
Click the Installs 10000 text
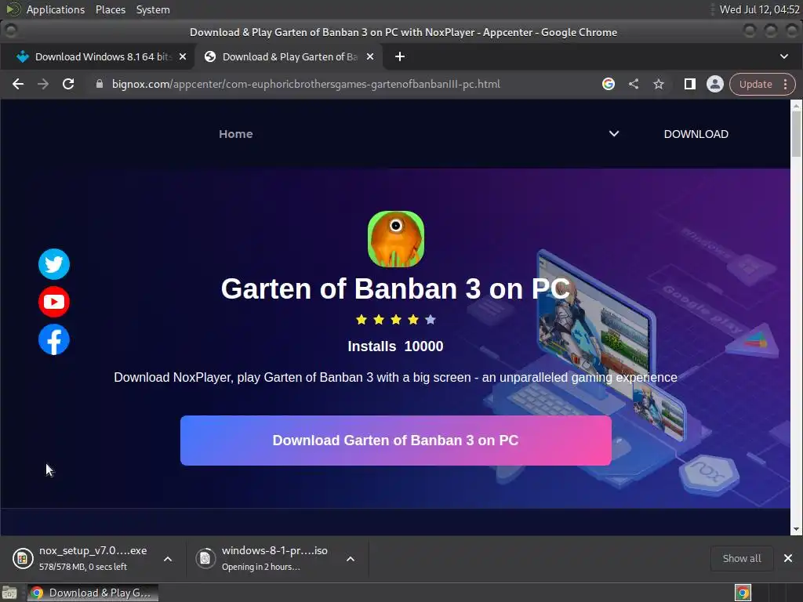pyautogui.click(x=395, y=346)
